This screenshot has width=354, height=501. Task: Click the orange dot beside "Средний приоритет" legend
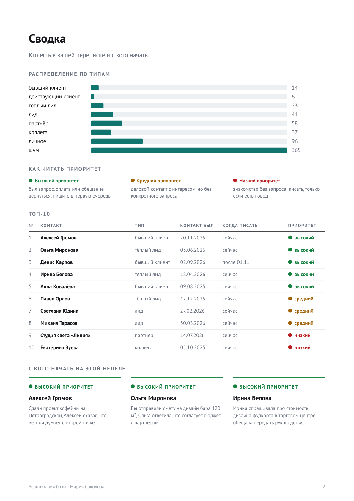click(133, 181)
